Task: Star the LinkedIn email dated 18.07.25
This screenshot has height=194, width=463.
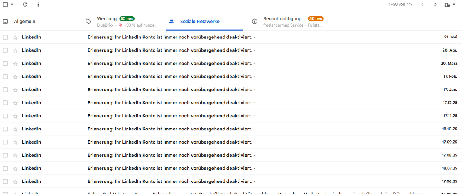Action: 15,168
